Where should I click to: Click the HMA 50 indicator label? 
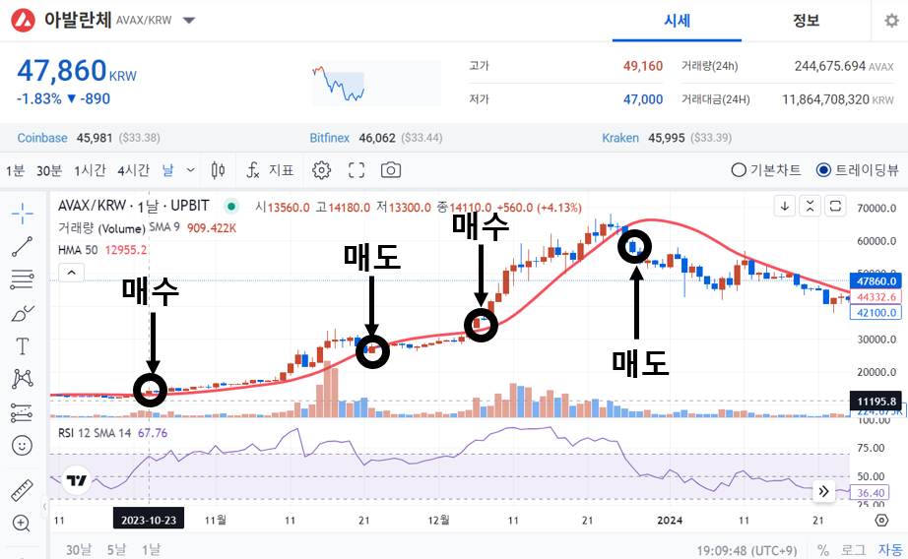[x=78, y=250]
